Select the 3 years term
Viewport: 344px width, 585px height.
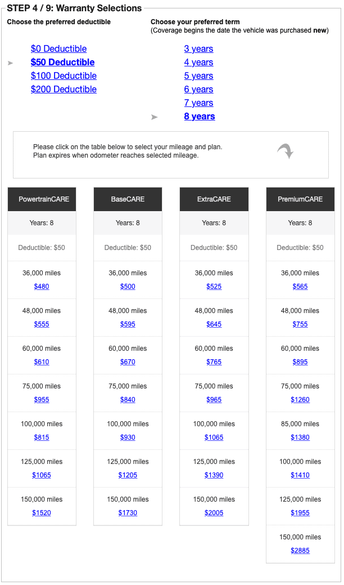[x=198, y=49]
